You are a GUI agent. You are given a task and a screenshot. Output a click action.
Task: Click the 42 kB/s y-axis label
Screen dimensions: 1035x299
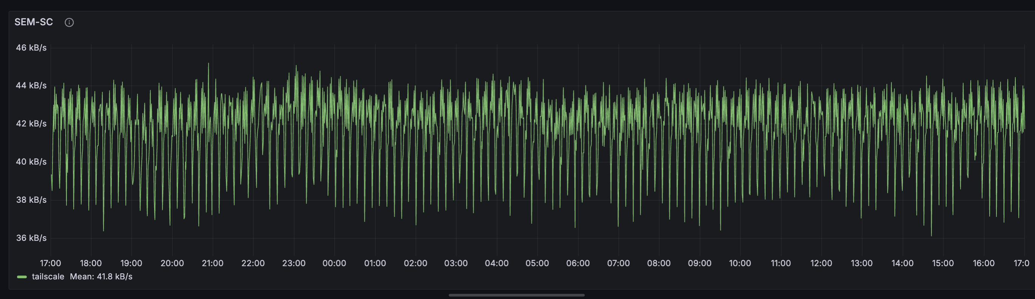coord(31,123)
